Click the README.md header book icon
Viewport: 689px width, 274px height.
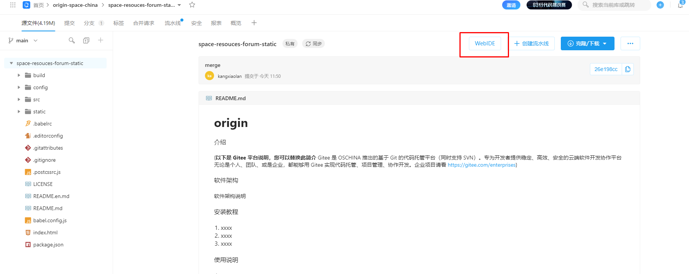coord(209,98)
